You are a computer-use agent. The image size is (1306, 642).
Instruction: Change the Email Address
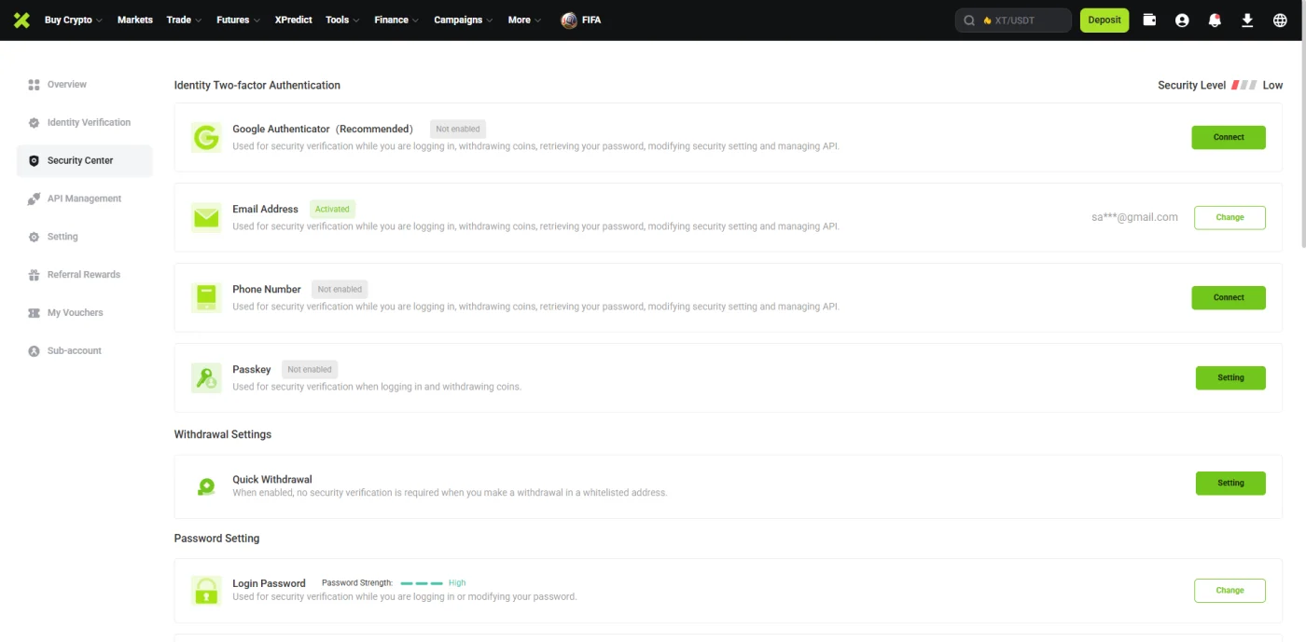(x=1230, y=218)
